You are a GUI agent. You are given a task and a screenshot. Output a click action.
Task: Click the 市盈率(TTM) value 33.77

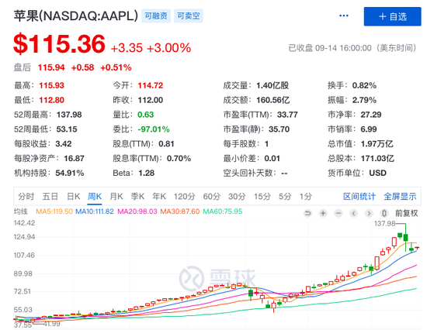pos(287,115)
